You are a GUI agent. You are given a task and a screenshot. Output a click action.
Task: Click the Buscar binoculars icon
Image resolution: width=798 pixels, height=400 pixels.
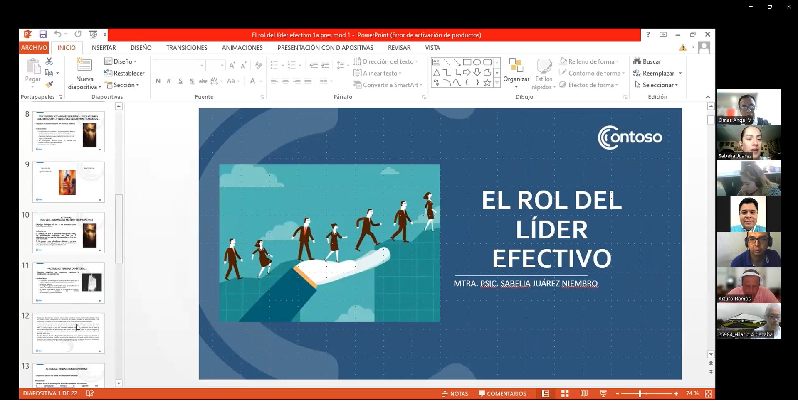coord(637,61)
